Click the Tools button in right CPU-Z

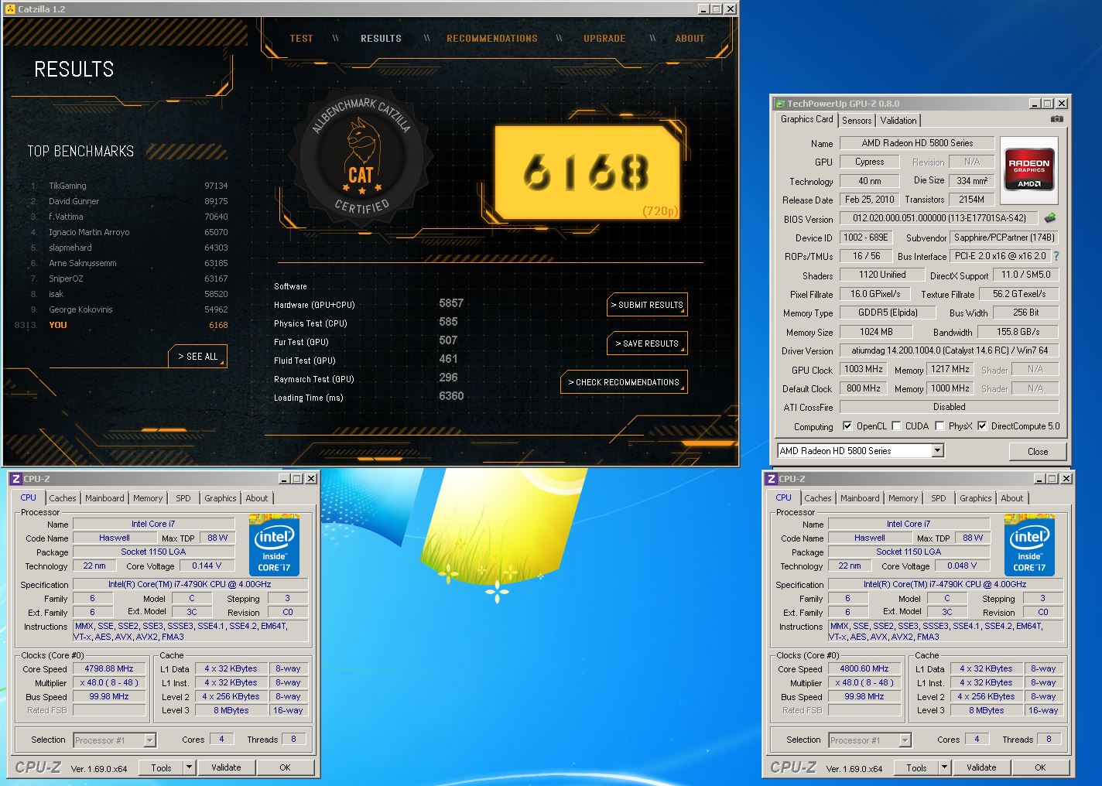click(916, 767)
